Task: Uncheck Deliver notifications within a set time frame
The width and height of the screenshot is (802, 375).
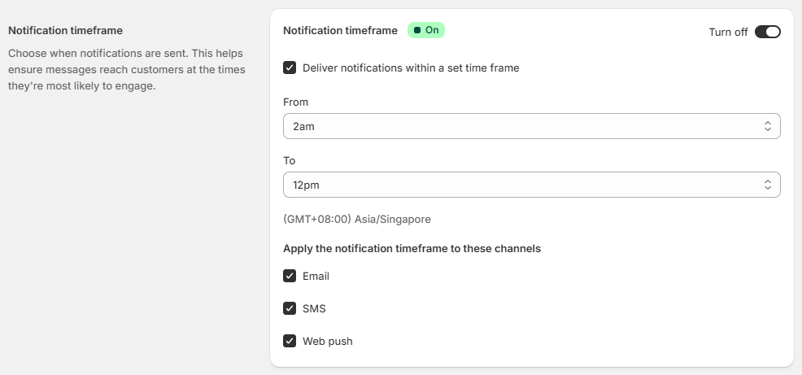Action: coord(290,68)
